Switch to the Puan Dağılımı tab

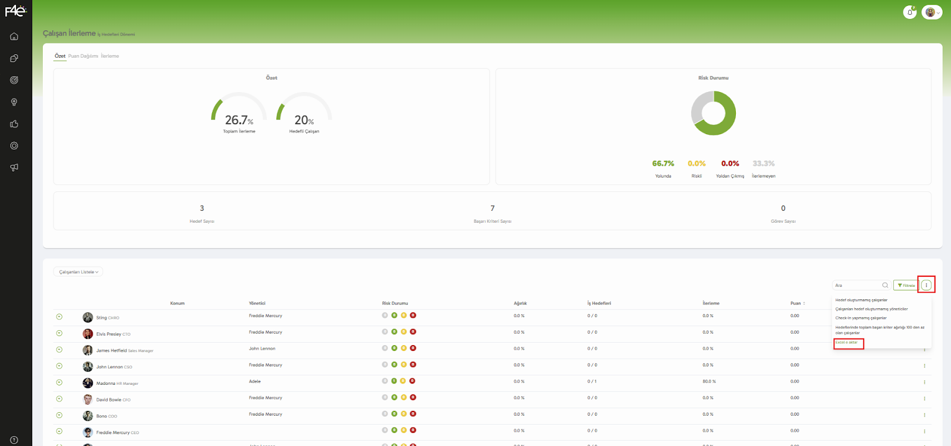coord(83,56)
